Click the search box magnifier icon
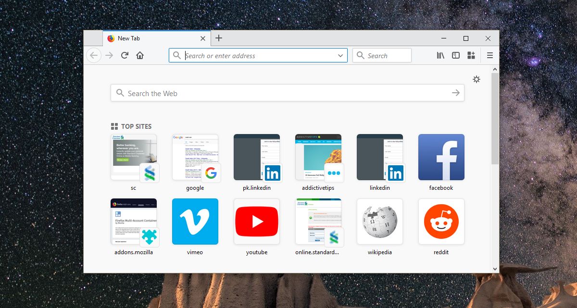 tap(360, 55)
